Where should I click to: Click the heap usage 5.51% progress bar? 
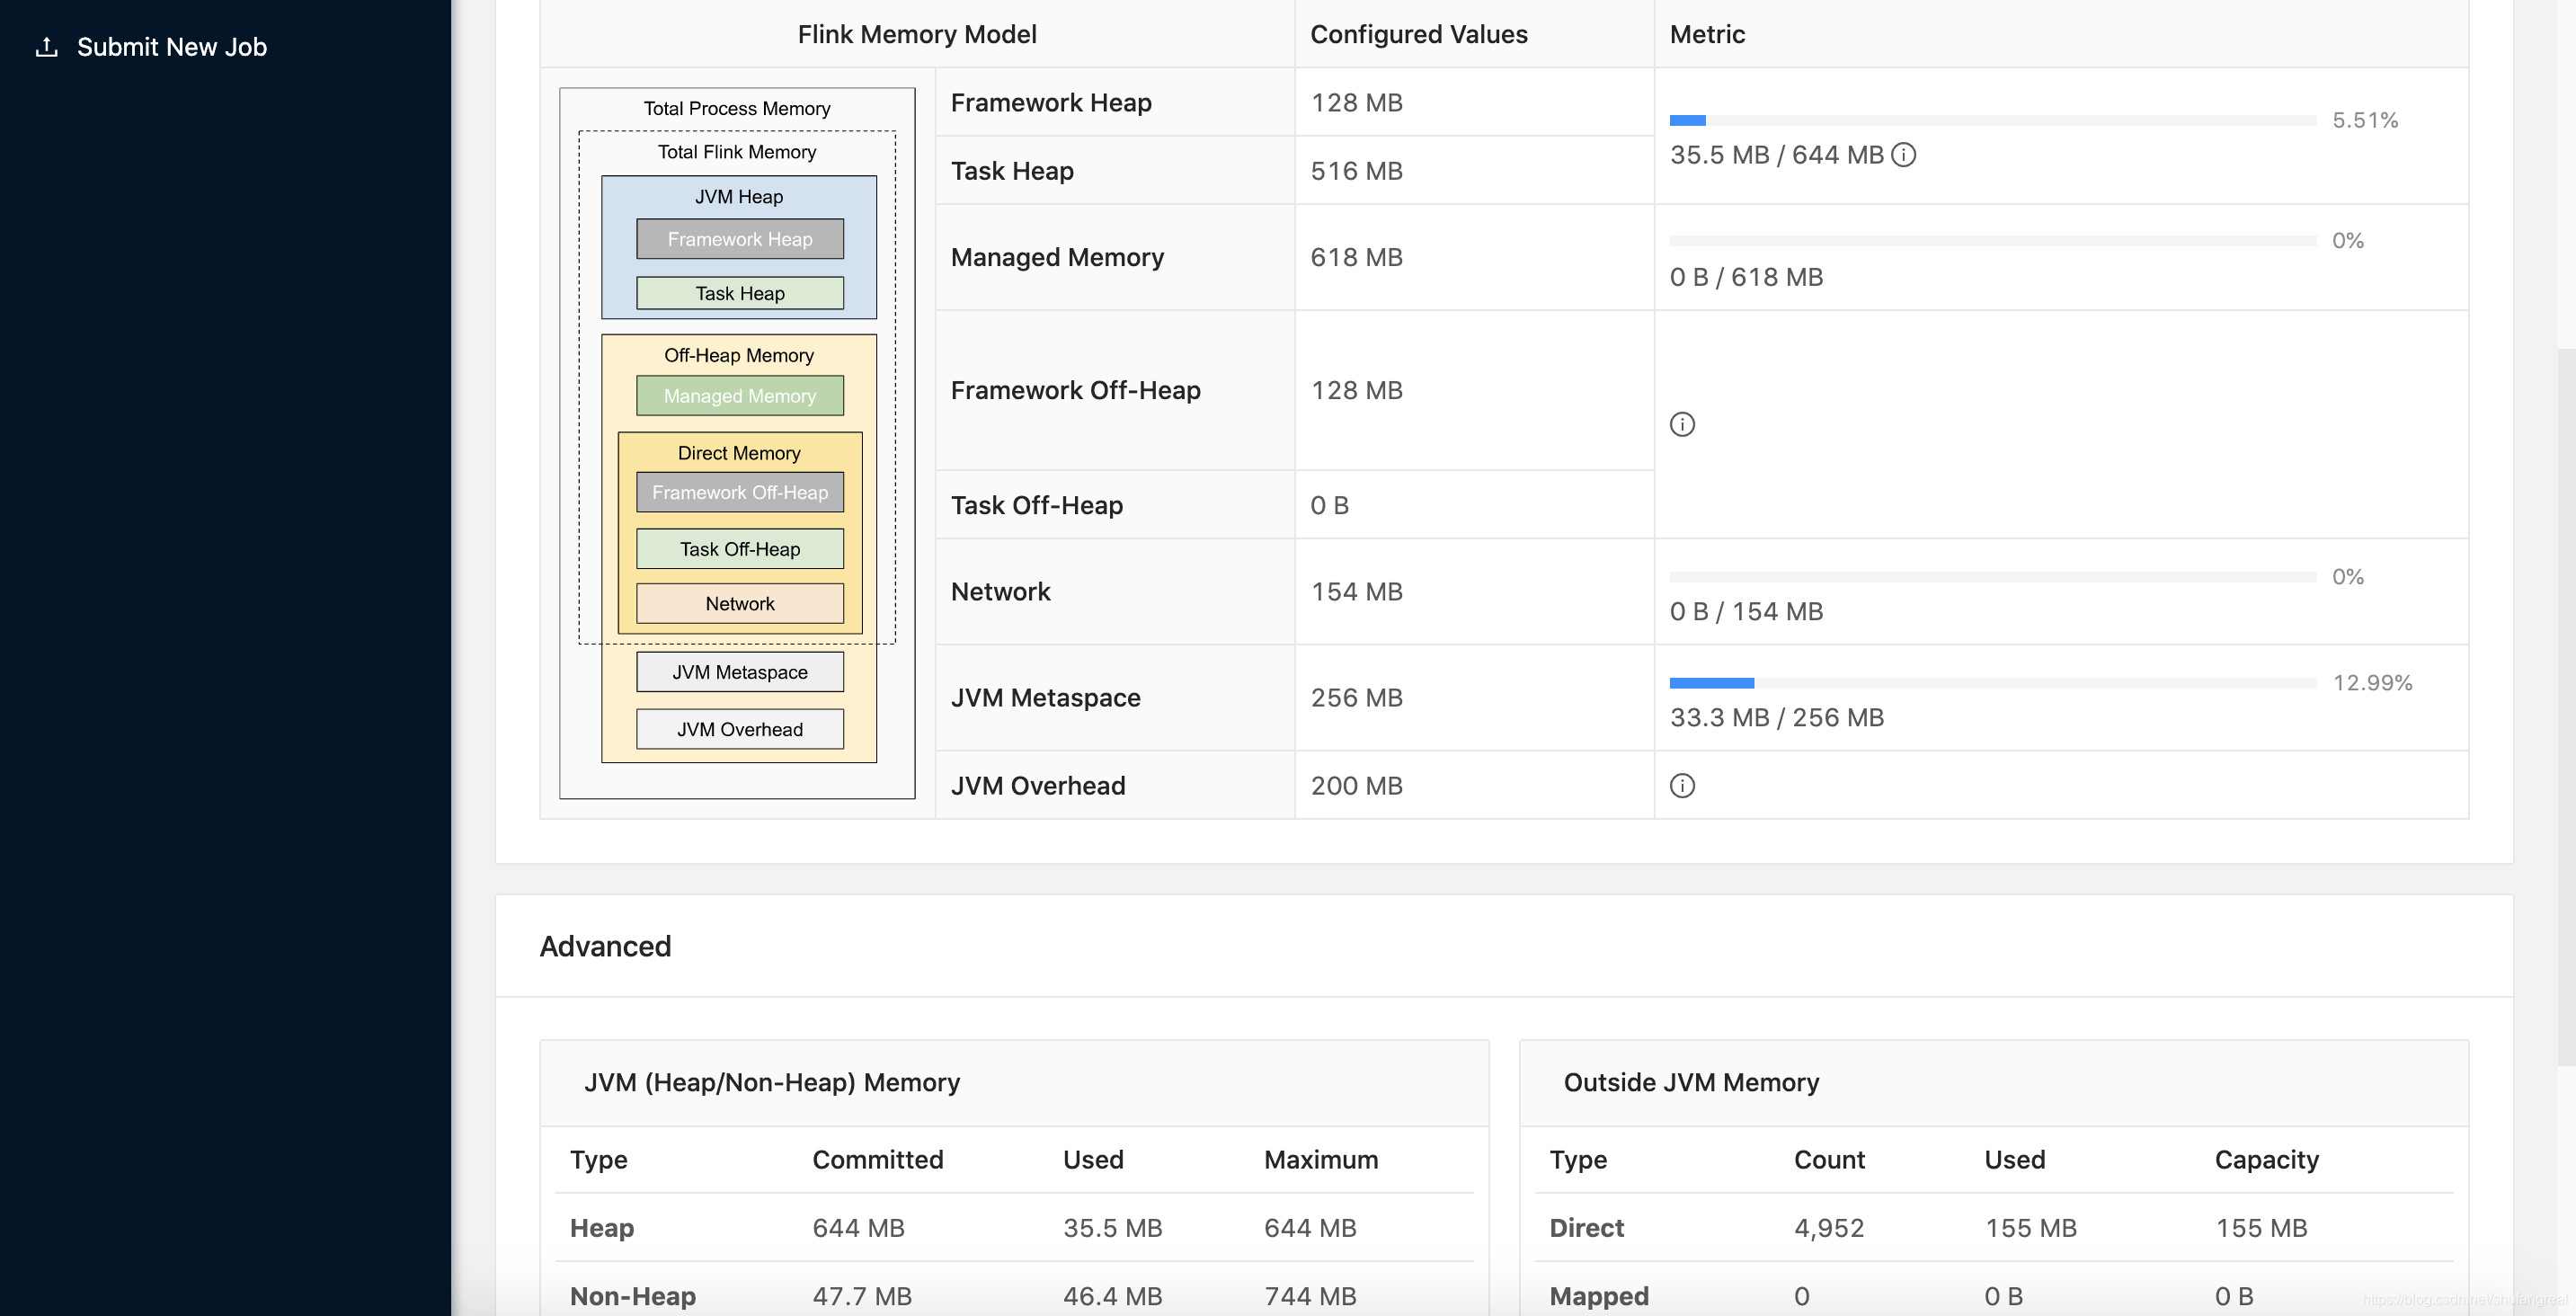coord(1992,121)
